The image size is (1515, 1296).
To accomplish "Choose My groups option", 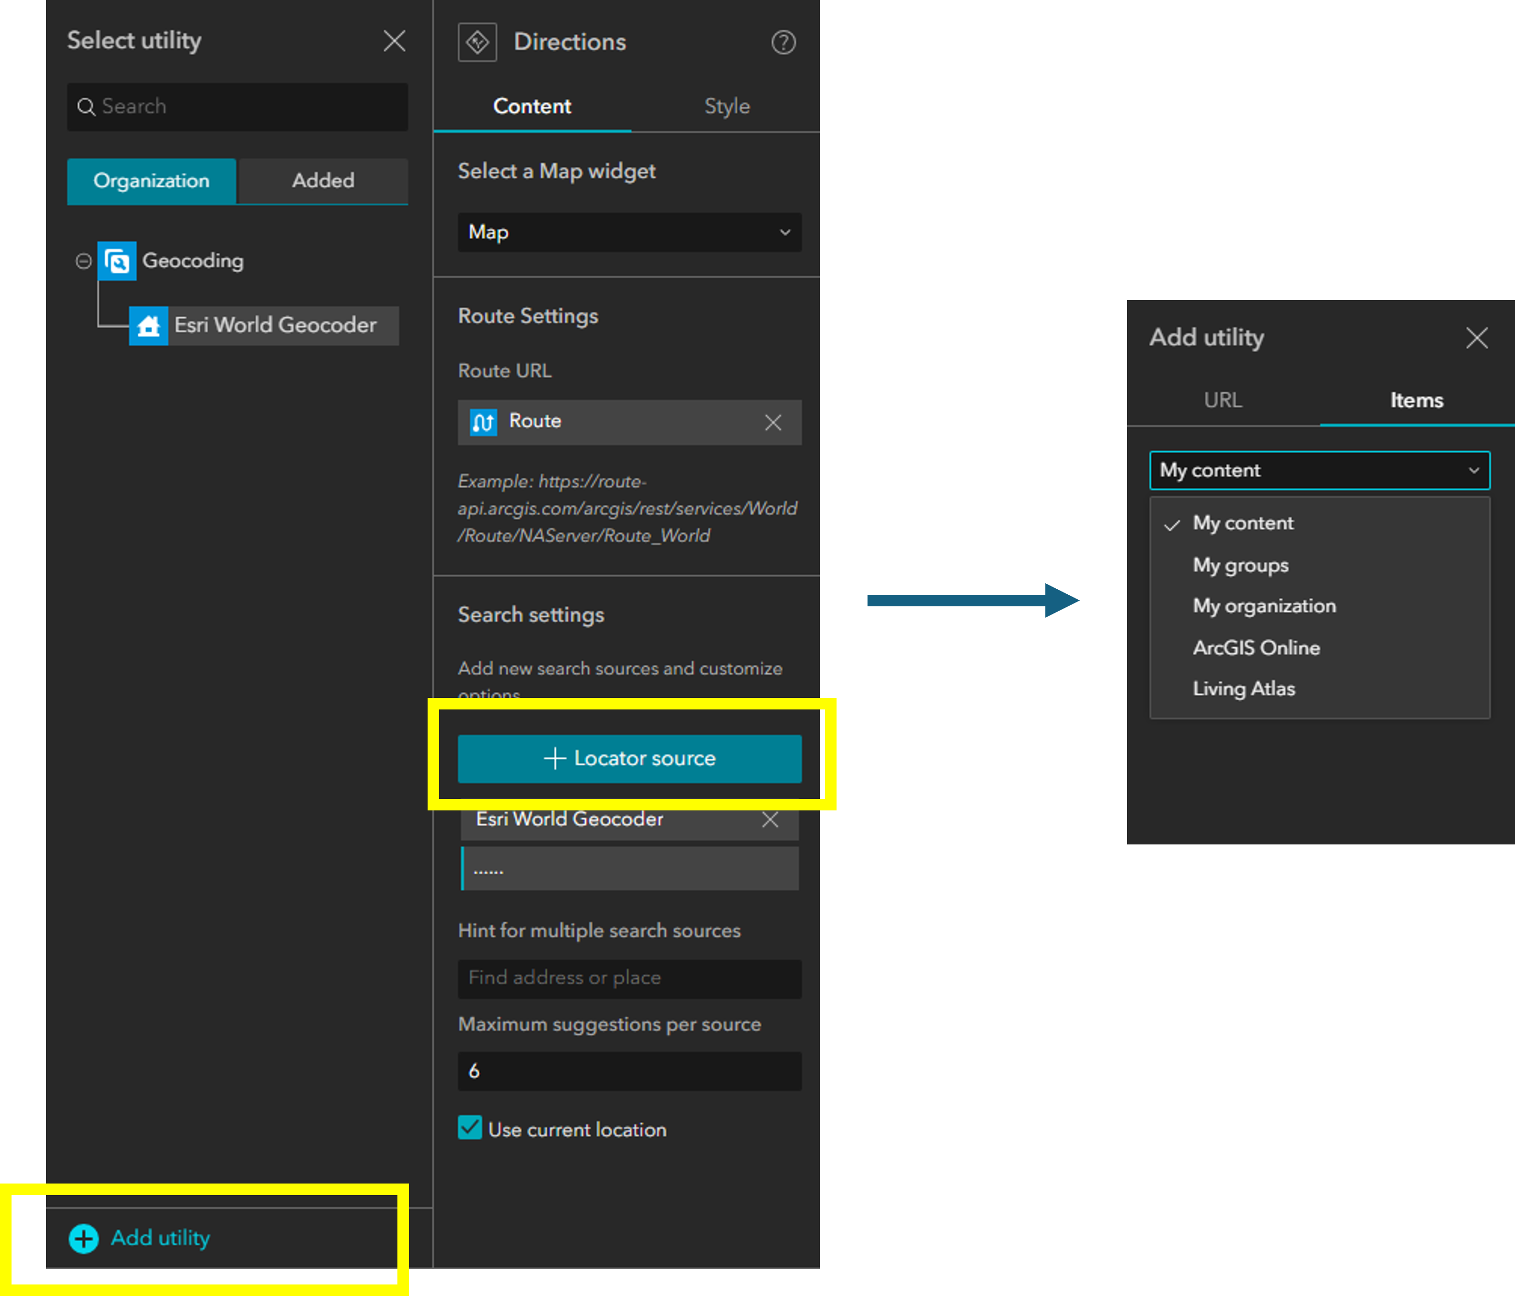I will pos(1319,566).
